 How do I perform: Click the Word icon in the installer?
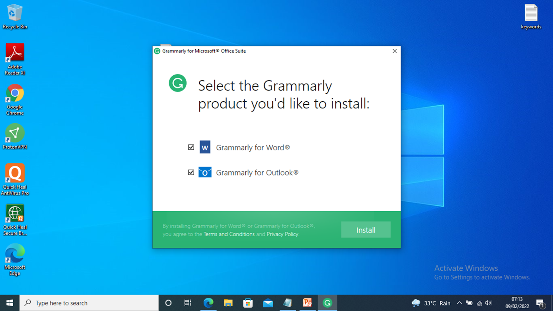click(205, 147)
